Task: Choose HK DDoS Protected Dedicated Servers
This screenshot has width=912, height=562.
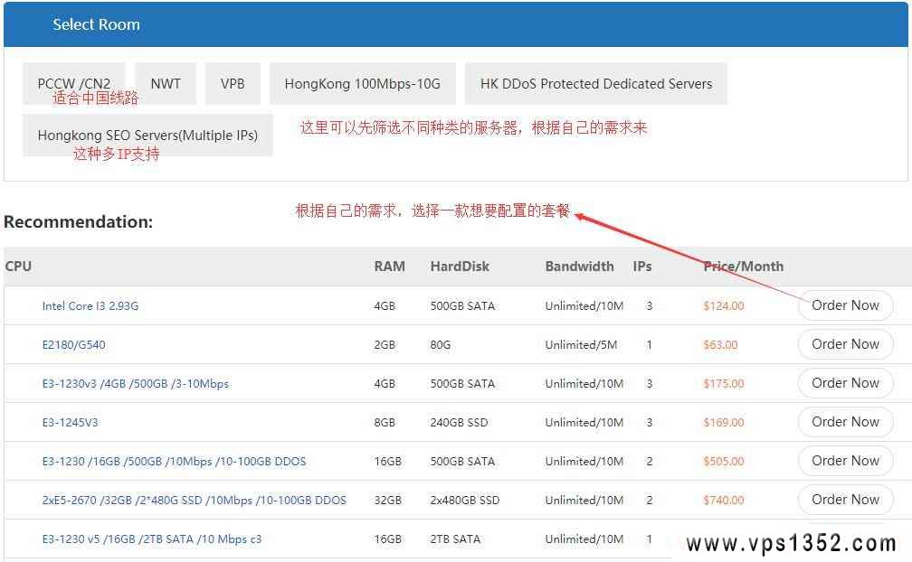Action: pyautogui.click(x=595, y=82)
